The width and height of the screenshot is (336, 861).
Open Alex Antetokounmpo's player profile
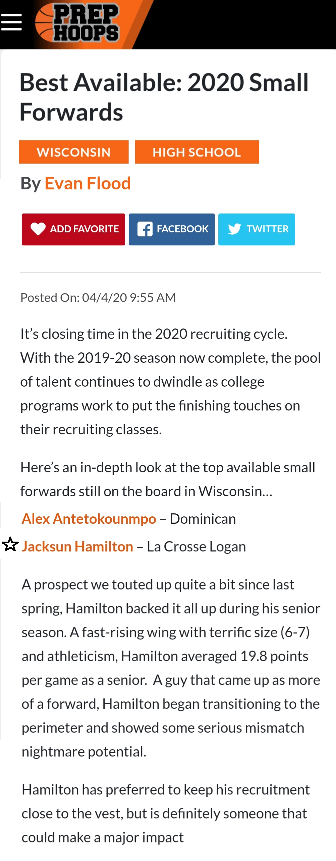tap(89, 519)
